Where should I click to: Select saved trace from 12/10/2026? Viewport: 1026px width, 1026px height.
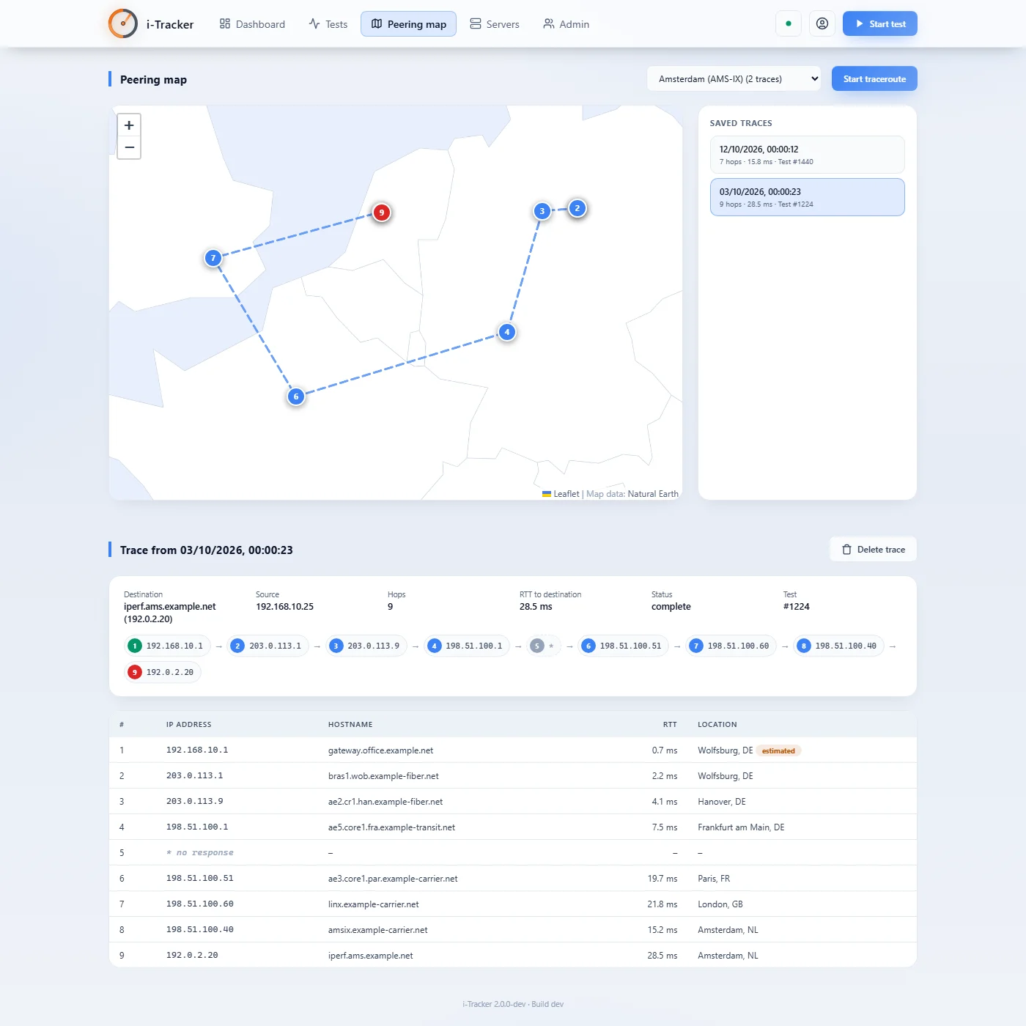click(808, 155)
